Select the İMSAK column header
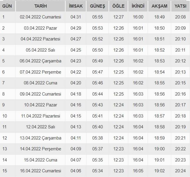 pos(75,6)
